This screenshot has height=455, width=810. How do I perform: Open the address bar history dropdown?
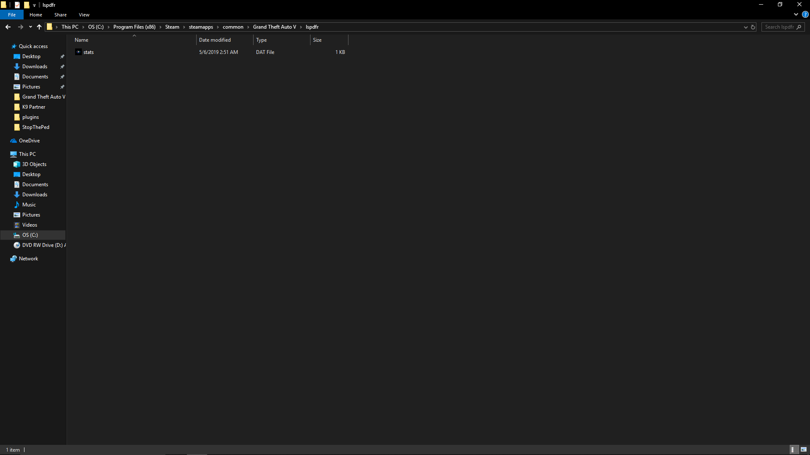[745, 27]
